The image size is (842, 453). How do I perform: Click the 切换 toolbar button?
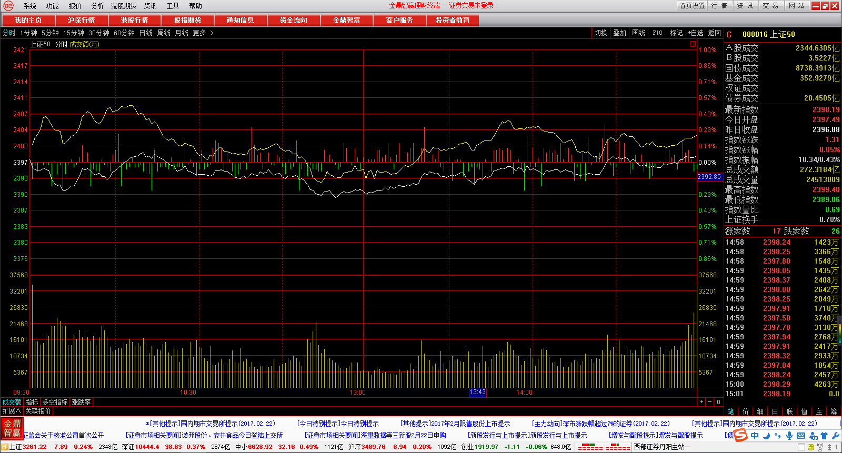pyautogui.click(x=601, y=33)
